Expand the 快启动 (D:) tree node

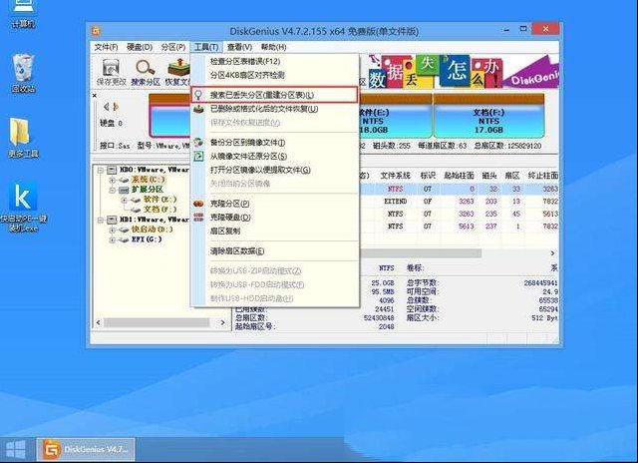(112, 230)
